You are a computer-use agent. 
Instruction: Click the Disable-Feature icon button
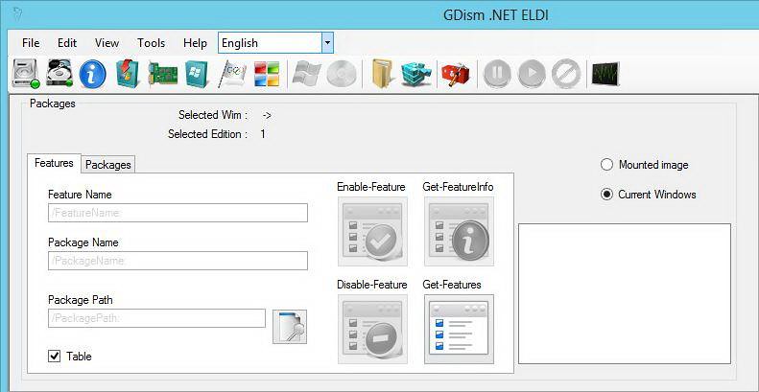tap(372, 329)
